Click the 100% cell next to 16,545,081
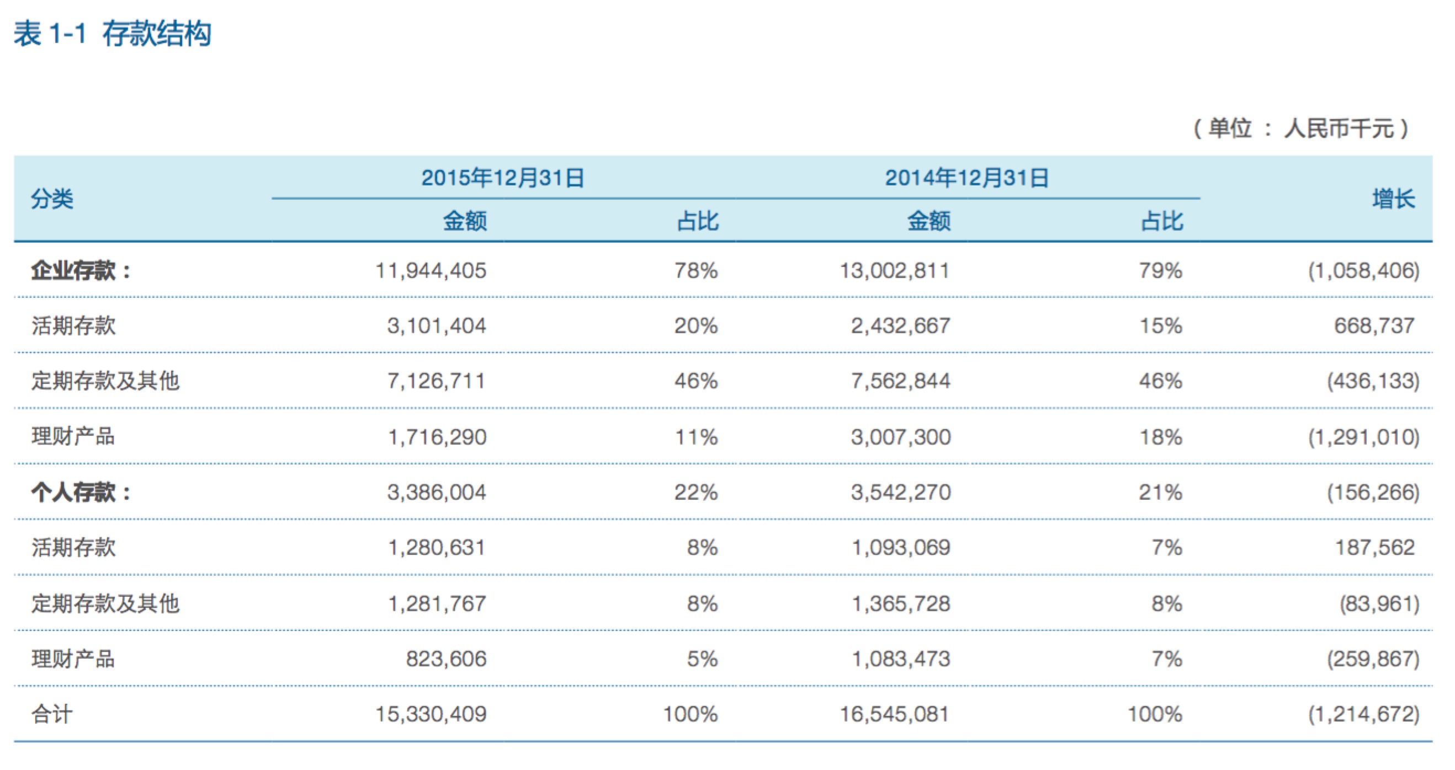 click(1155, 715)
